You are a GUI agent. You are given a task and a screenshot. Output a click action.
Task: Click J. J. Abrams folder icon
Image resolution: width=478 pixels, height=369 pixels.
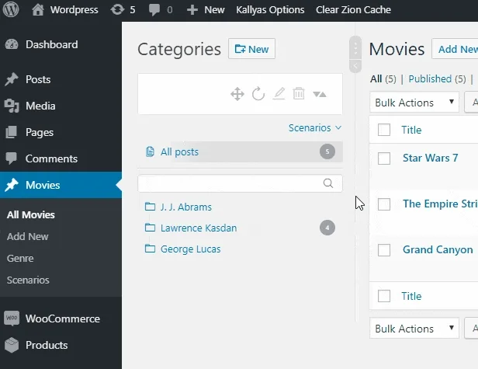click(150, 207)
